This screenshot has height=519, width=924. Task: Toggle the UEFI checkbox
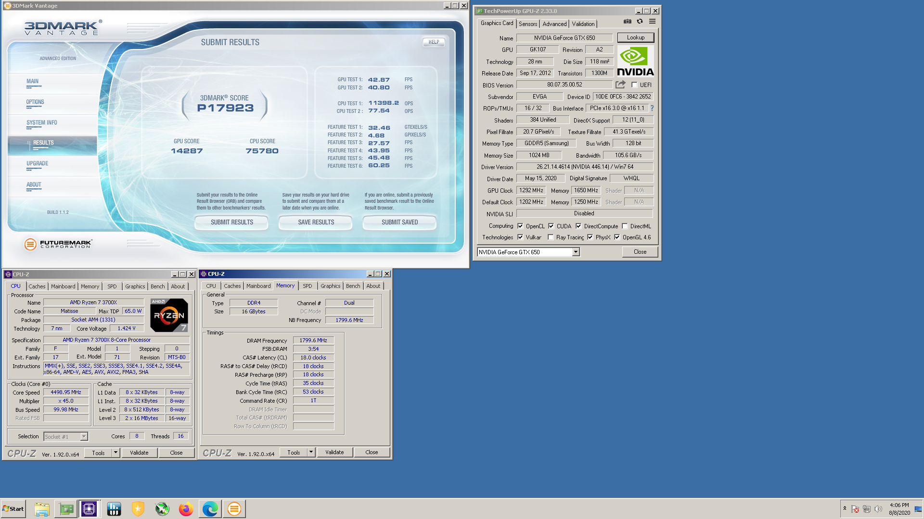634,85
